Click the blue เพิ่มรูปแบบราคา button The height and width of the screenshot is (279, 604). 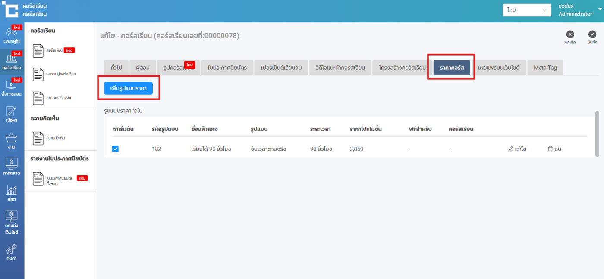(x=128, y=88)
